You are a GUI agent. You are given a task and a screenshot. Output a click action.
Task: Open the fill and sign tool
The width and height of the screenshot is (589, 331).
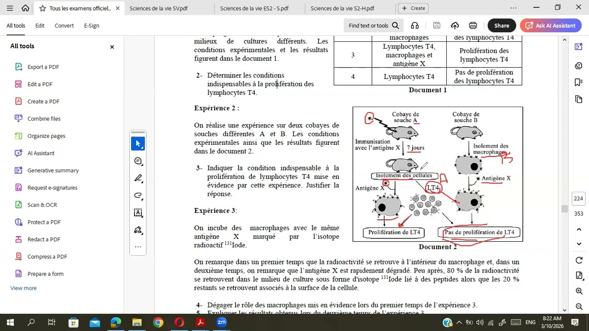(x=138, y=230)
